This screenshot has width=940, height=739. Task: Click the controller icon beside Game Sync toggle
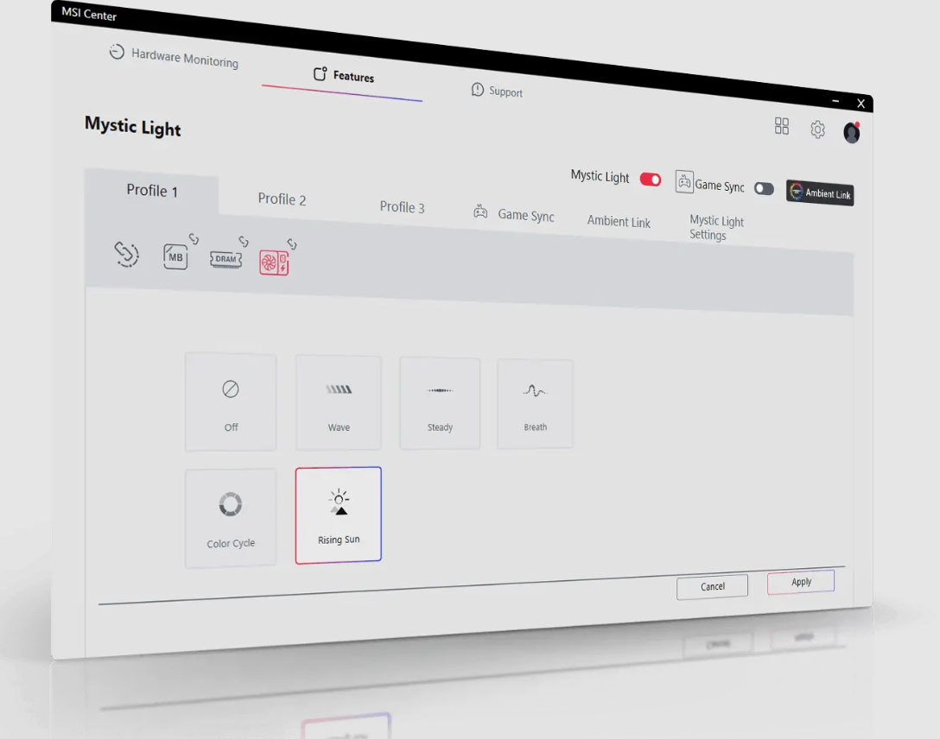pyautogui.click(x=684, y=181)
